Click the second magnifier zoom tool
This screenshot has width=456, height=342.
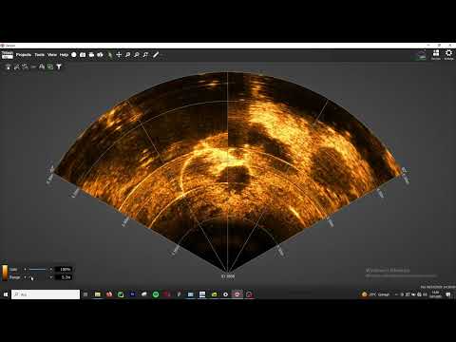coord(137,55)
